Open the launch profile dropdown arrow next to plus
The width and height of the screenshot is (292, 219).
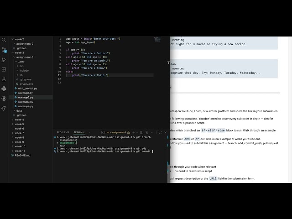(x=137, y=132)
